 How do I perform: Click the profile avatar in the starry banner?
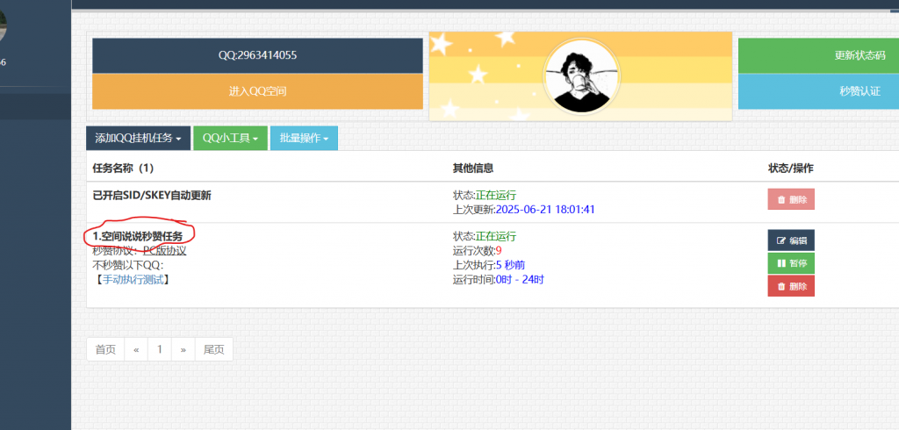pyautogui.click(x=581, y=76)
